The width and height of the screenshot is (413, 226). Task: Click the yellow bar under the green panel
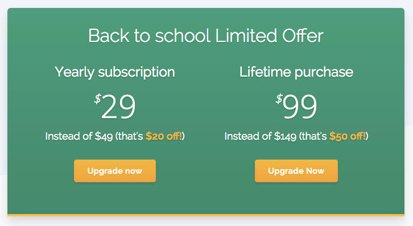206,215
